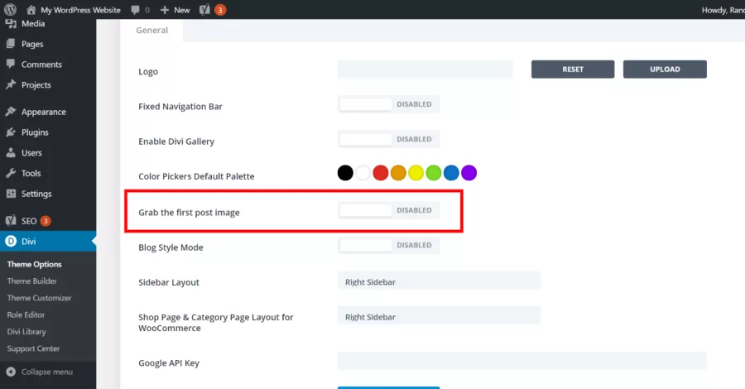Click the Tools wrench icon

pos(11,173)
